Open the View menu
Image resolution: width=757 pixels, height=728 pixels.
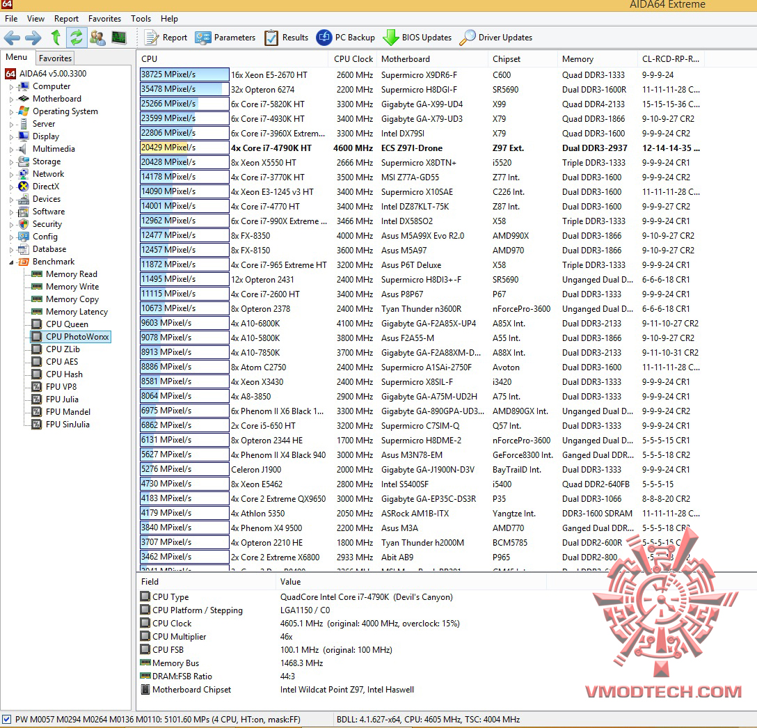(x=35, y=19)
